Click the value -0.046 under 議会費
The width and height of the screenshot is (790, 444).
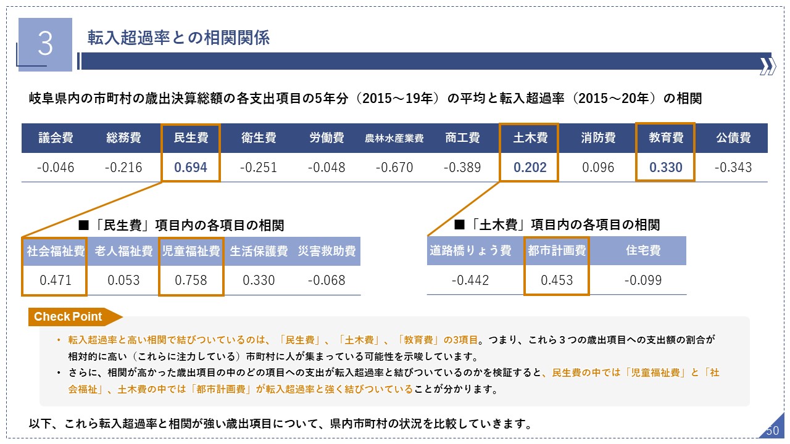click(56, 167)
